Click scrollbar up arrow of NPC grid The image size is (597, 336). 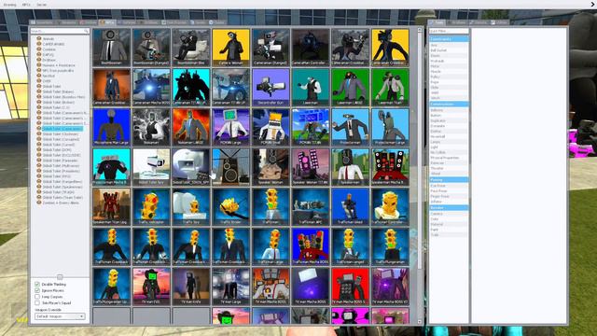(420, 30)
